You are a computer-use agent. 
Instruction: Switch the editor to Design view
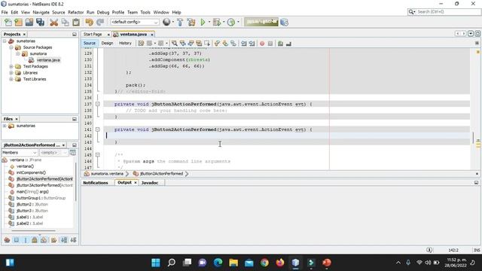[x=107, y=44]
